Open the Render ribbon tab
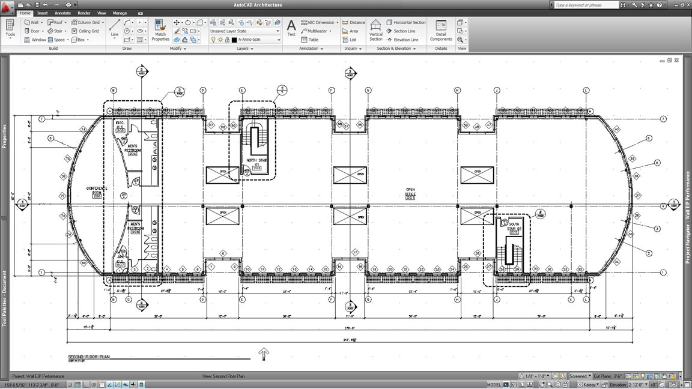Screen dimensions: 692x389 coord(84,13)
